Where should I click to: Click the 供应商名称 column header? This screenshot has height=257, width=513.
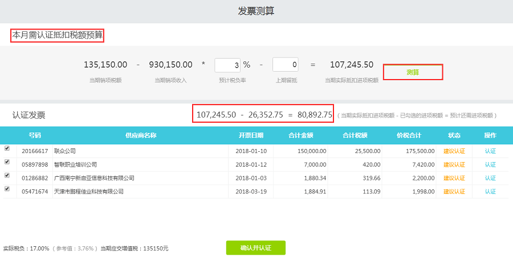coord(141,135)
